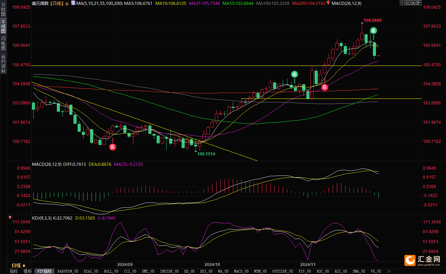Click the orange 汇金网 logo icon

(410, 260)
